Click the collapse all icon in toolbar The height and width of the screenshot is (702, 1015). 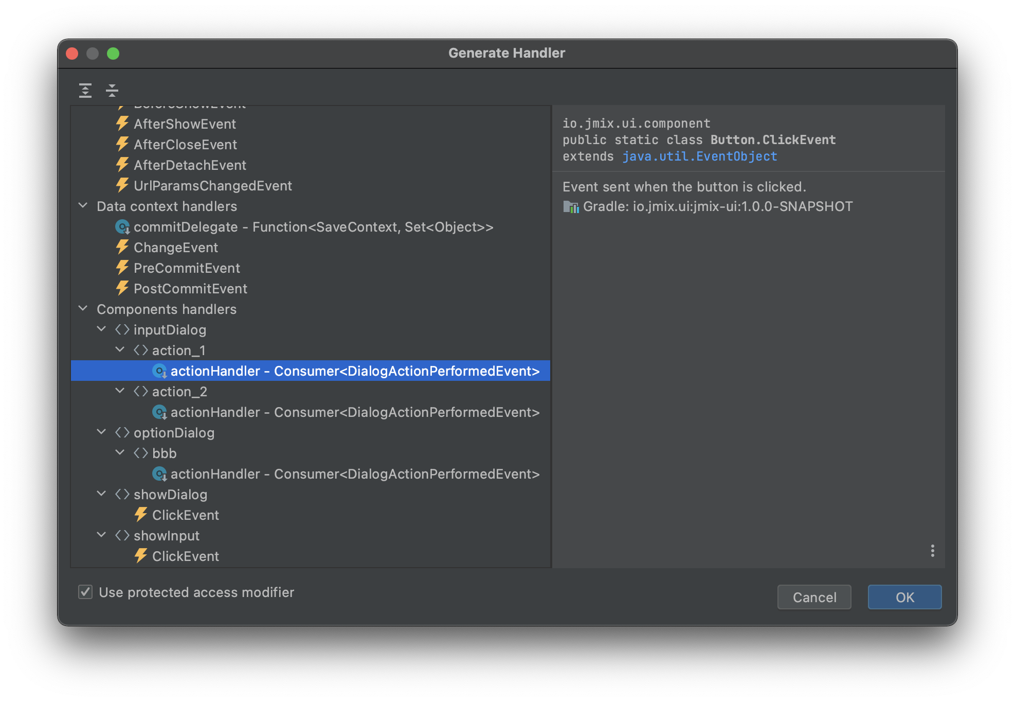(112, 91)
